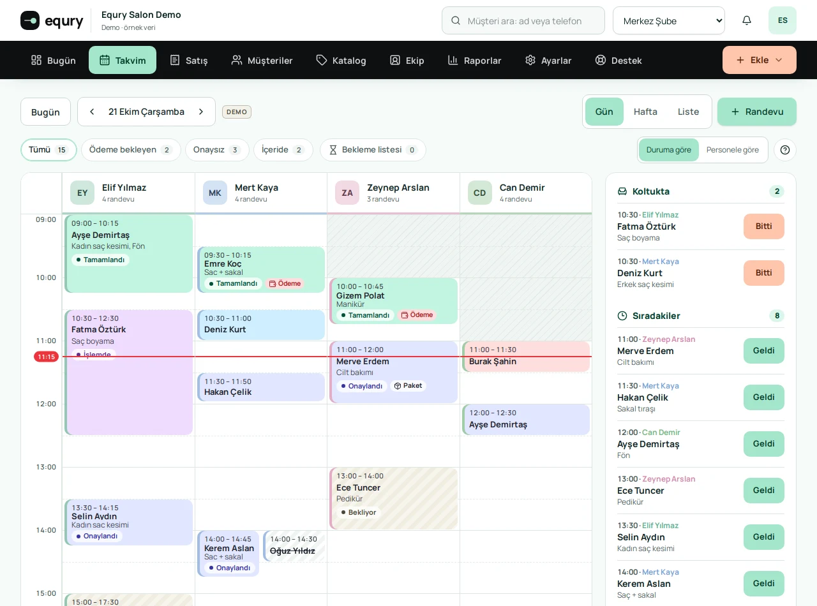Viewport: 817px width, 606px height.
Task: Click the 11:15 current time marker
Action: [x=46, y=357]
